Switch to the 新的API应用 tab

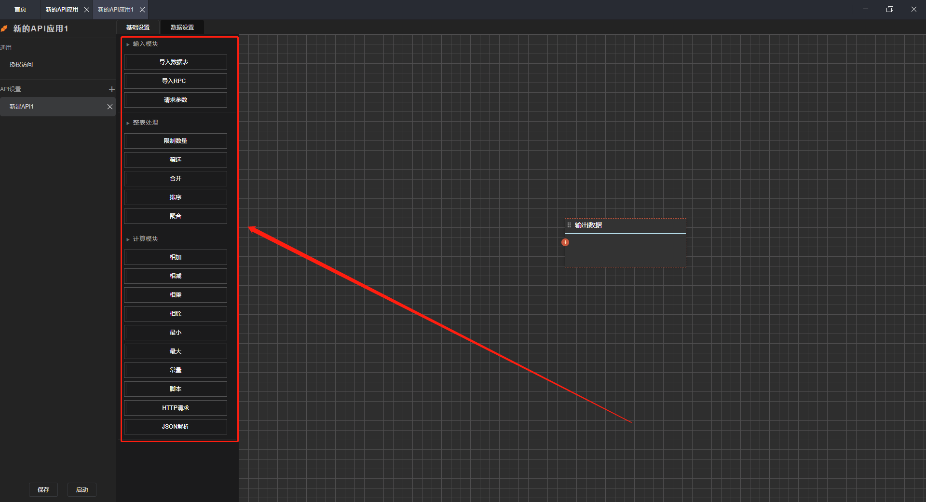tap(62, 10)
